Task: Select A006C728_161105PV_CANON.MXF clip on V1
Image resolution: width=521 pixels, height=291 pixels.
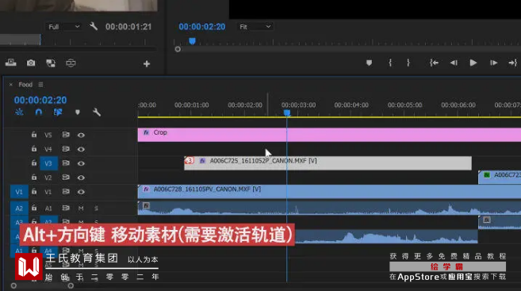Action: click(x=329, y=192)
